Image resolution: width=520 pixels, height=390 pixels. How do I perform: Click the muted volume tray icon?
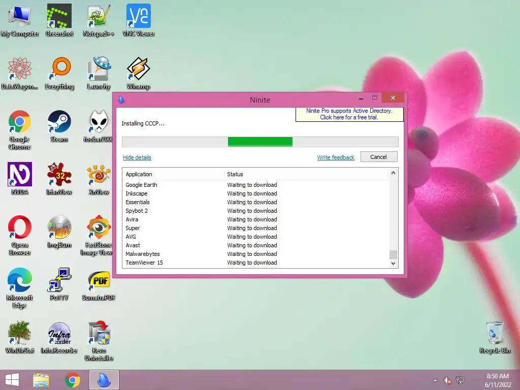pos(448,380)
